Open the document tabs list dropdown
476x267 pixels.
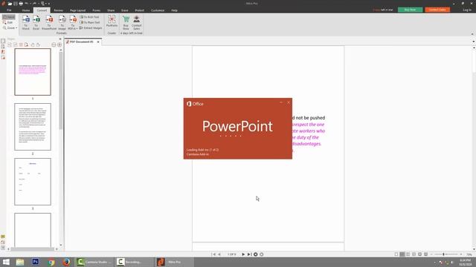(473, 42)
